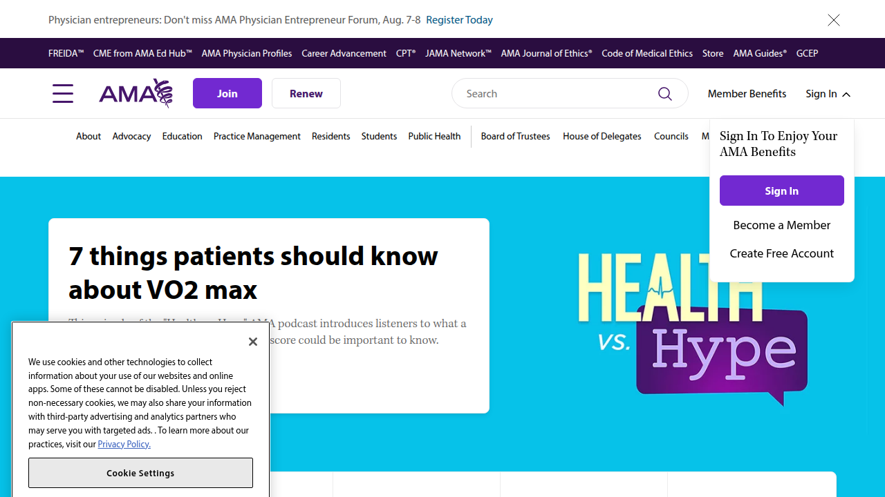This screenshot has height=497, width=885.
Task: Go to House of Delegates
Action: [602, 136]
